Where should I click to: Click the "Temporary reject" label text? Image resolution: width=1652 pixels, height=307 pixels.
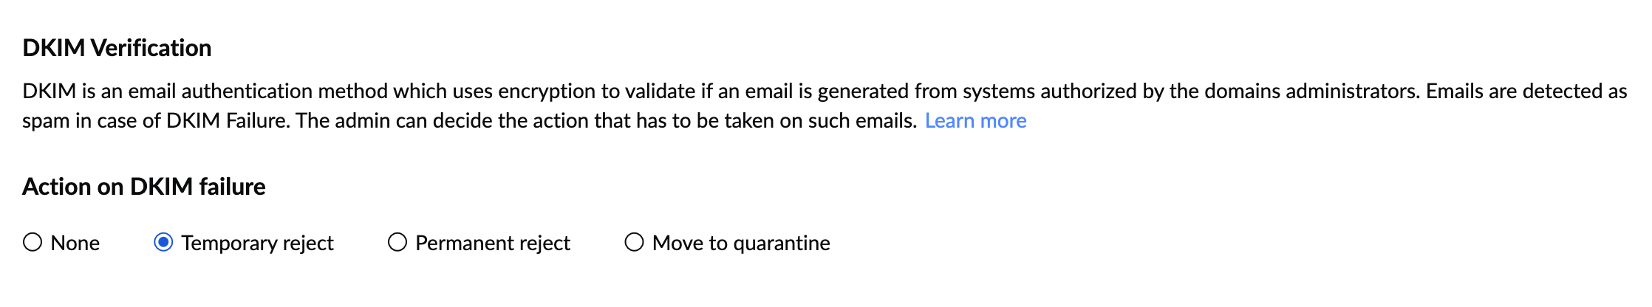pyautogui.click(x=257, y=243)
